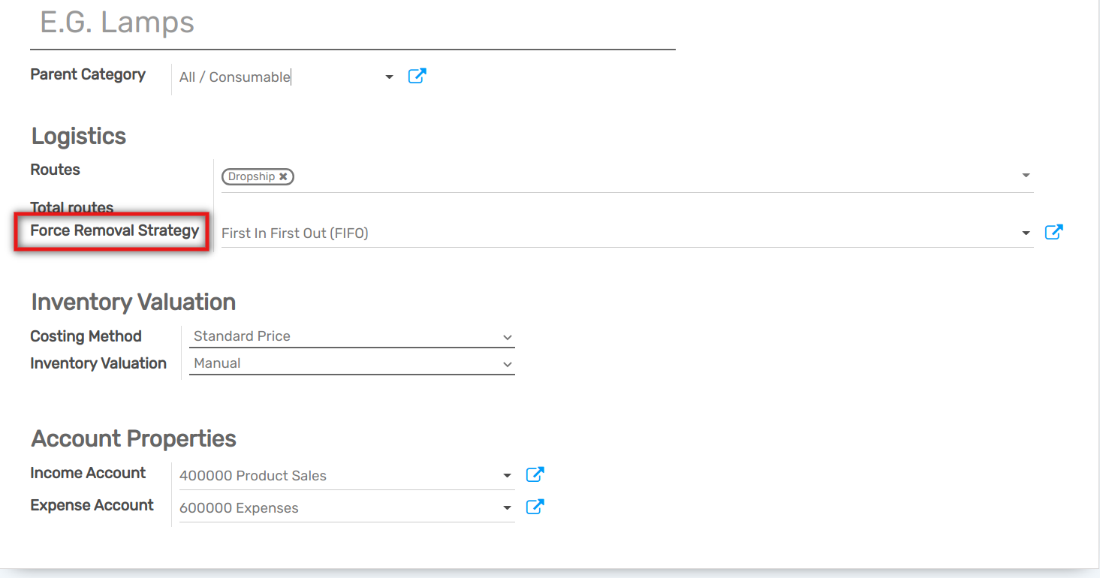Screen dimensions: 1100x578
Task: Expand the Expense Account dropdown arrow
Action: coord(507,508)
